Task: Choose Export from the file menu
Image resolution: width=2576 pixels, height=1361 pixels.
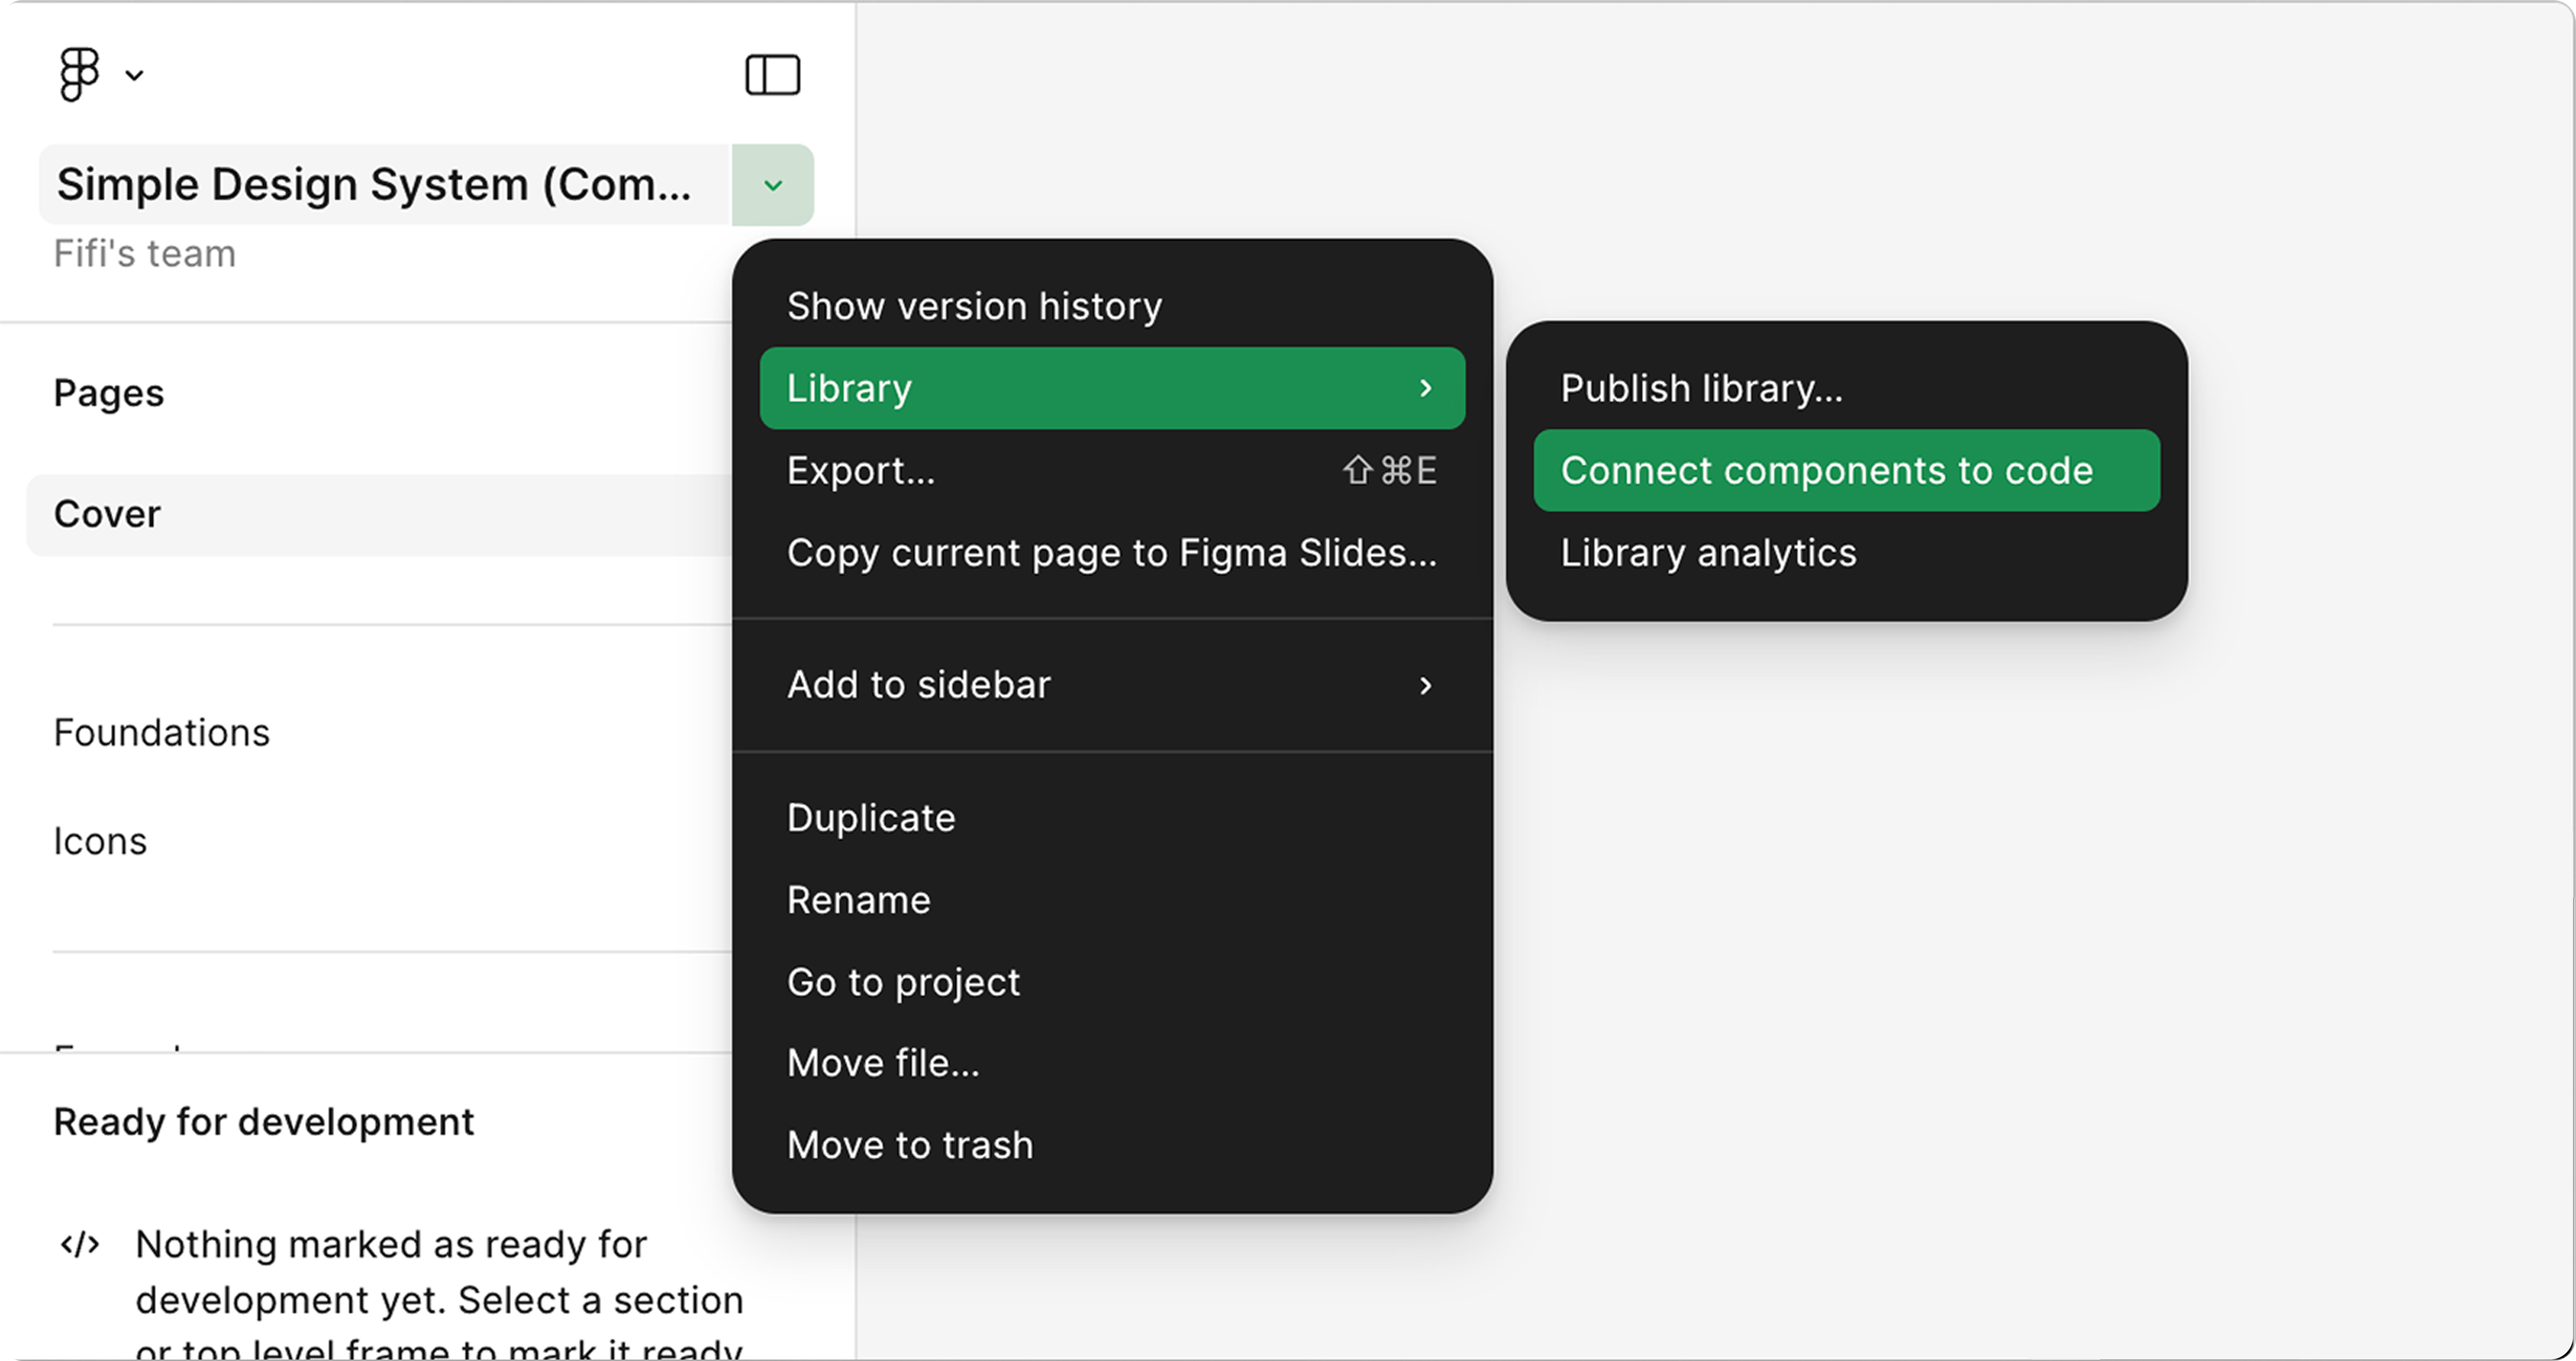Action: point(861,470)
